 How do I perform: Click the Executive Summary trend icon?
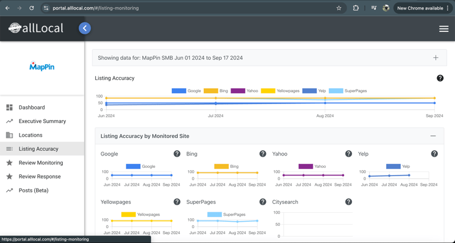pyautogui.click(x=9, y=121)
